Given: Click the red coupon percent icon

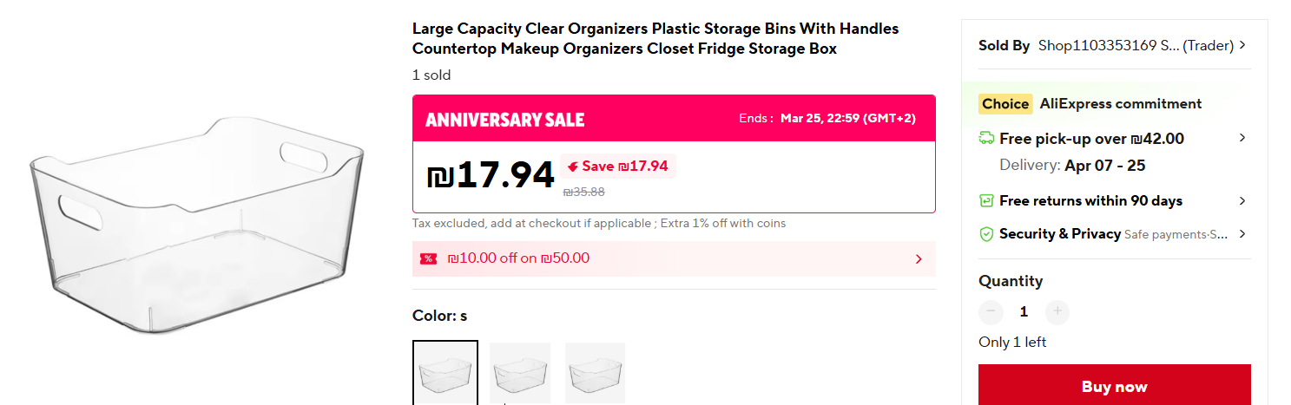Looking at the screenshot, I should click(428, 258).
